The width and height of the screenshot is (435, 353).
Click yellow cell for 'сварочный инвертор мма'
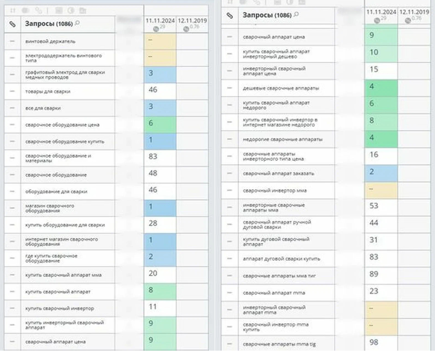pos(381,190)
